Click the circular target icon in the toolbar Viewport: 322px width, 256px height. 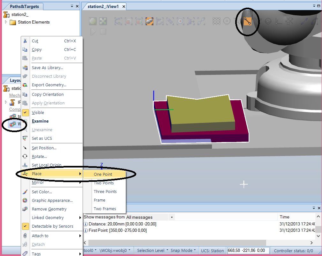pyautogui.click(x=227, y=21)
